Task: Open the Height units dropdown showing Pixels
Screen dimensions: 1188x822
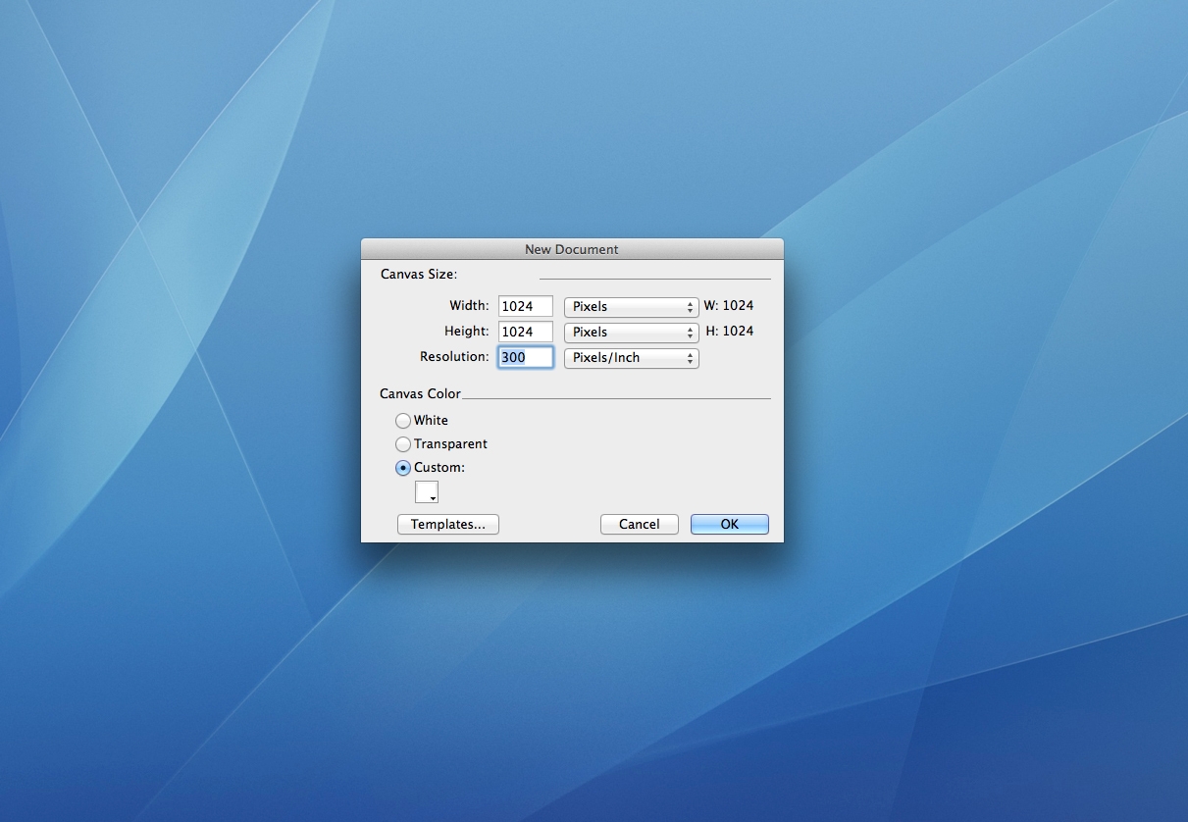Action: click(631, 332)
